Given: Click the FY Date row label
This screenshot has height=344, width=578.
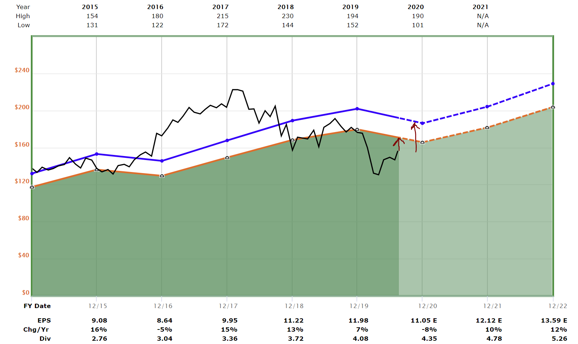Looking at the screenshot, I should pyautogui.click(x=37, y=306).
